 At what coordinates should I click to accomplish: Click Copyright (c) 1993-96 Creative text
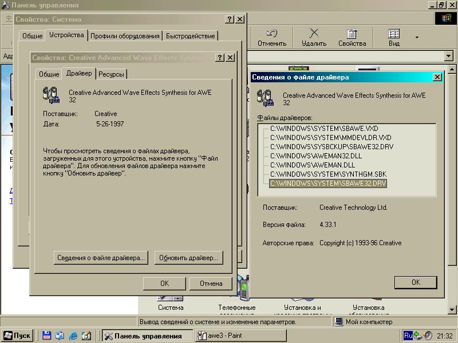(360, 242)
